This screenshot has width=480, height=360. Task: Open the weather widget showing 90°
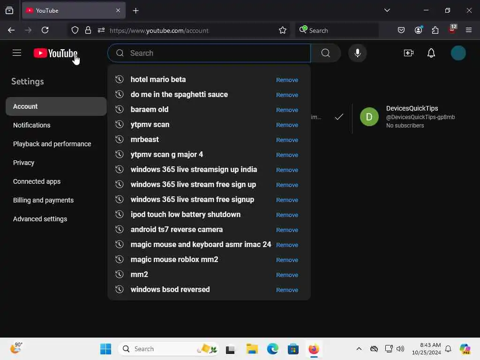16,348
